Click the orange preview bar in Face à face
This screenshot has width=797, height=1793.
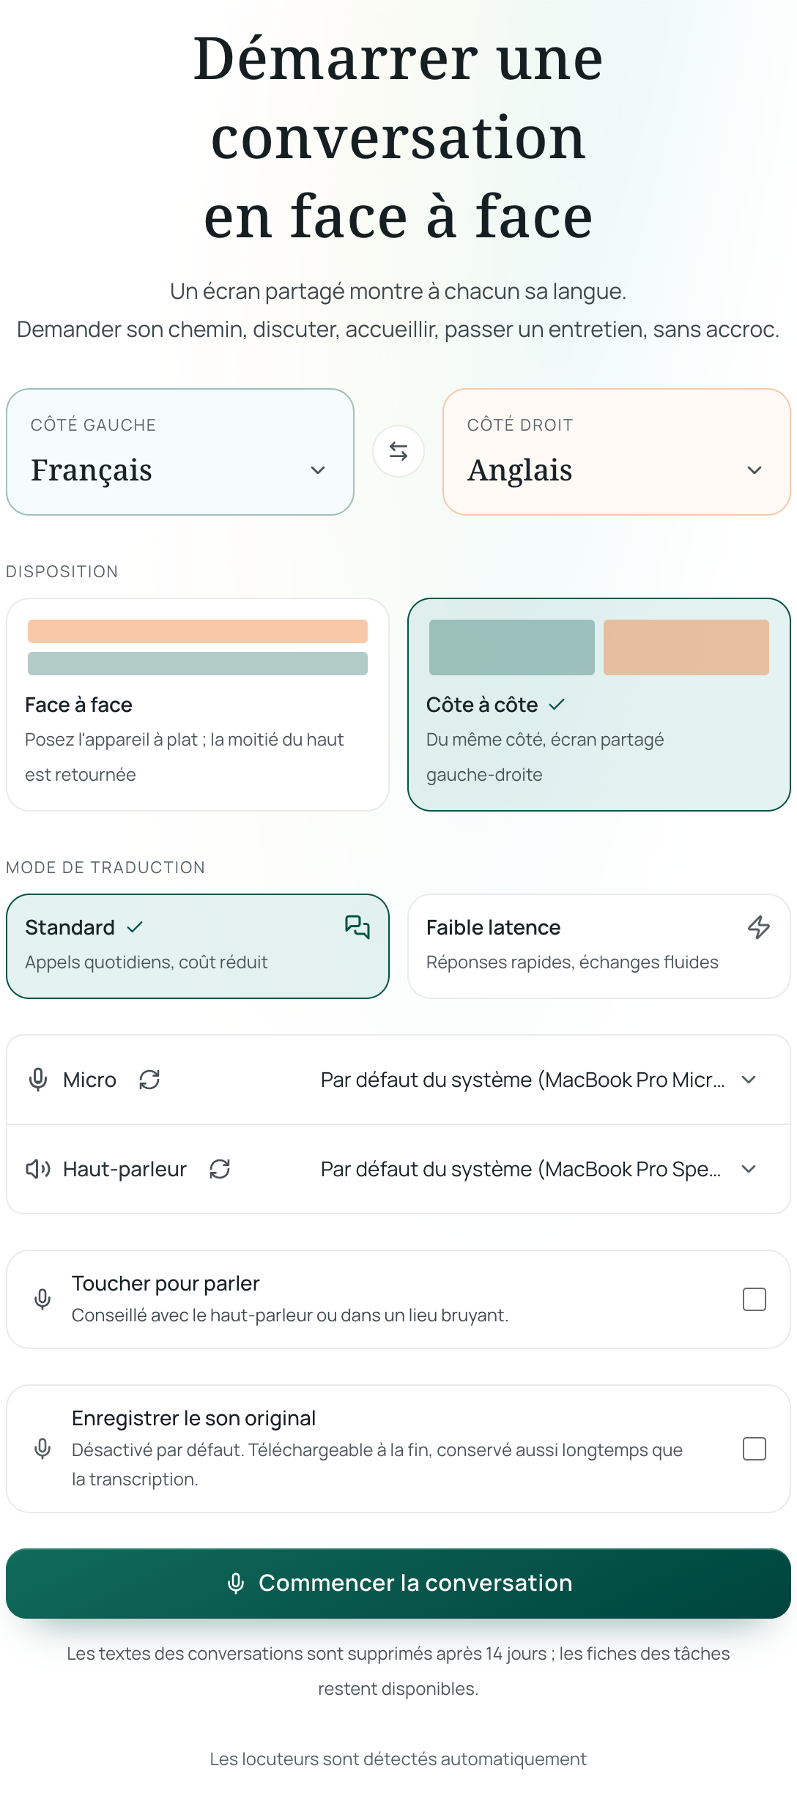pos(198,631)
